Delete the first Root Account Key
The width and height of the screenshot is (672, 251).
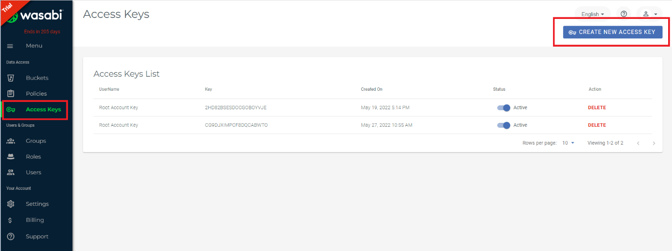[597, 108]
